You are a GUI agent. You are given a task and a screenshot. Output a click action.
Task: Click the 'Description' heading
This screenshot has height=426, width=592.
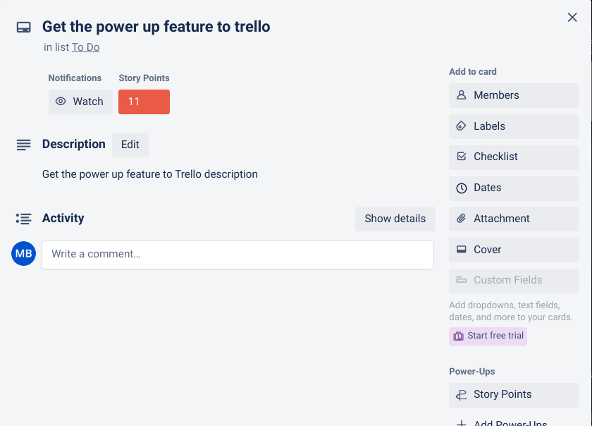[73, 144]
